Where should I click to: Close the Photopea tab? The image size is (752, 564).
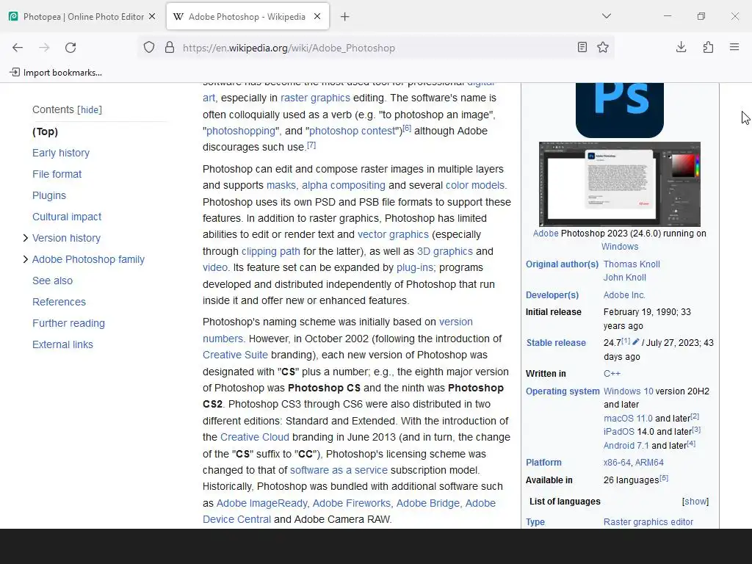point(152,16)
